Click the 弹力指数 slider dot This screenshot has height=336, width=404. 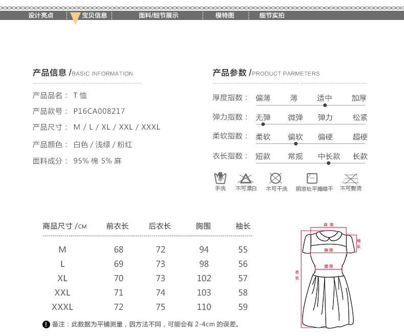point(263,124)
